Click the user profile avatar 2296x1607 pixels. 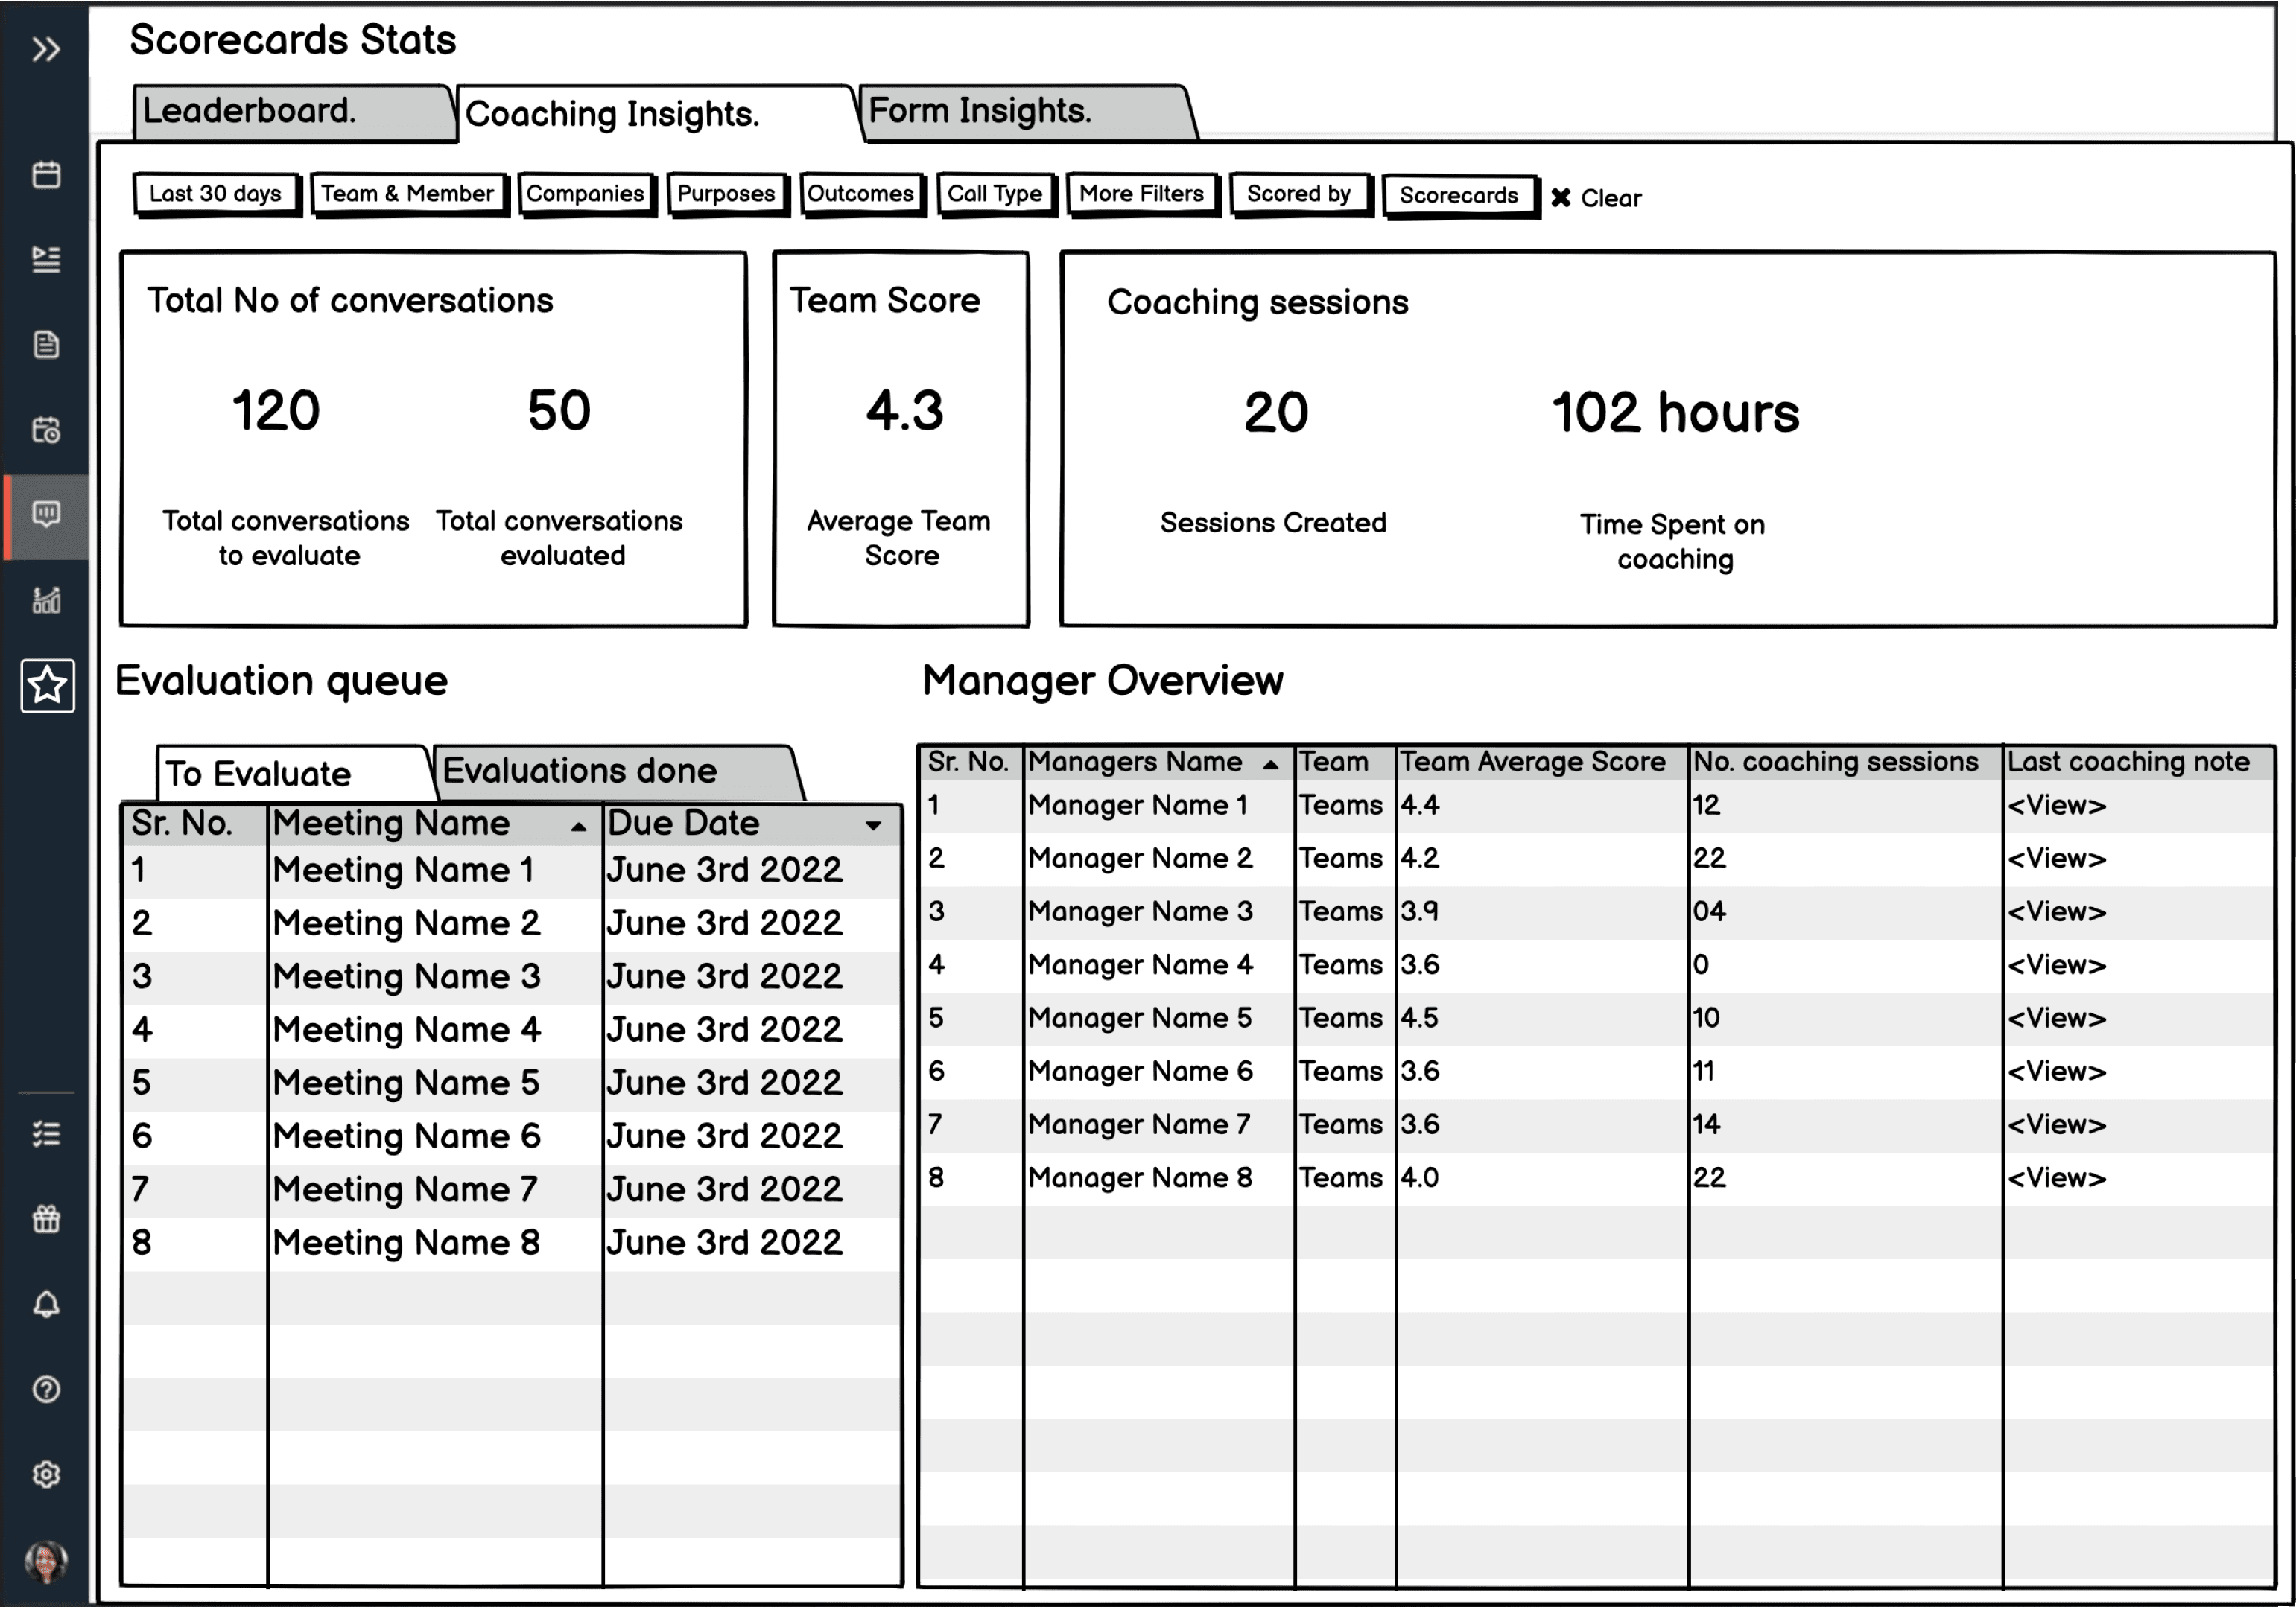coord(46,1561)
